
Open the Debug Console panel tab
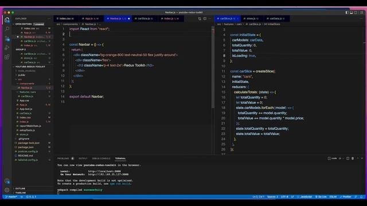coord(101,159)
